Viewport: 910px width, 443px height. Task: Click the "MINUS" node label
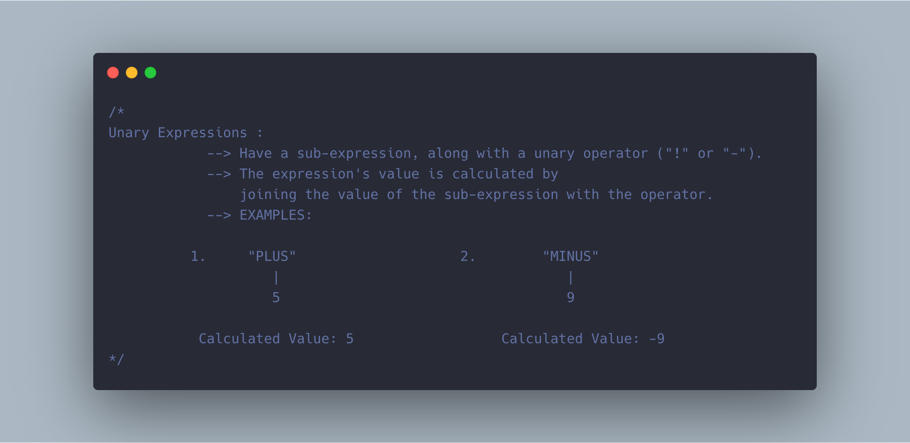(x=571, y=256)
